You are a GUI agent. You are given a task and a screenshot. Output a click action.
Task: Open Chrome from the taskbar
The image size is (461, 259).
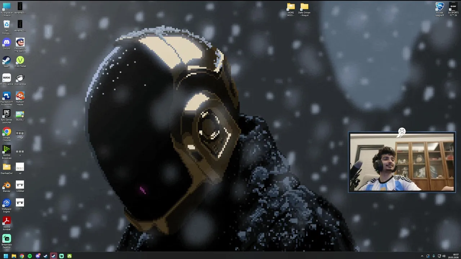[22, 256]
